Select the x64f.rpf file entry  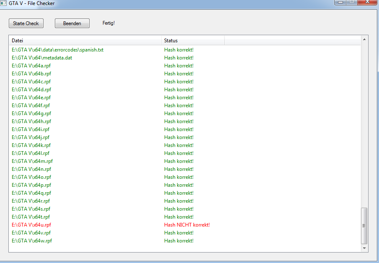(31, 106)
